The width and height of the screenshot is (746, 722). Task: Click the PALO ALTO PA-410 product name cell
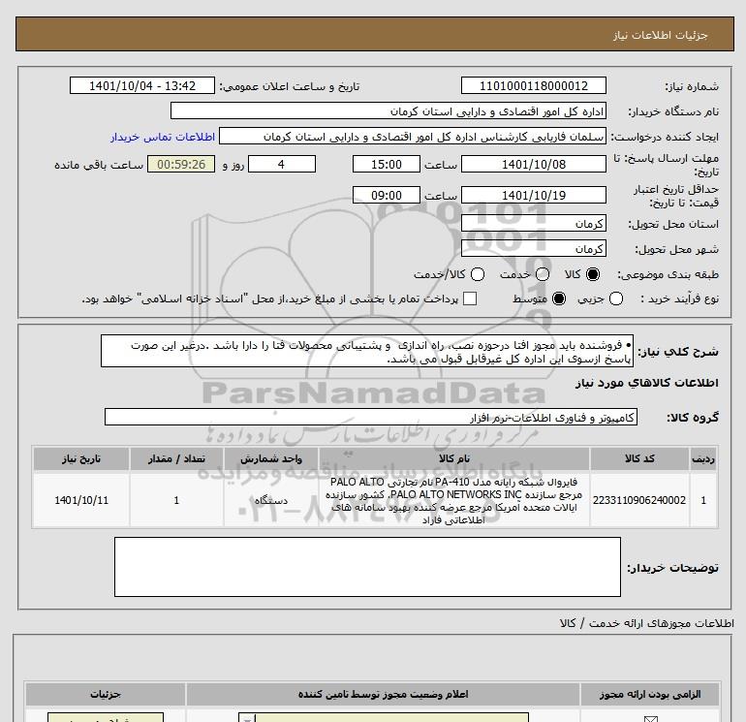click(x=453, y=500)
